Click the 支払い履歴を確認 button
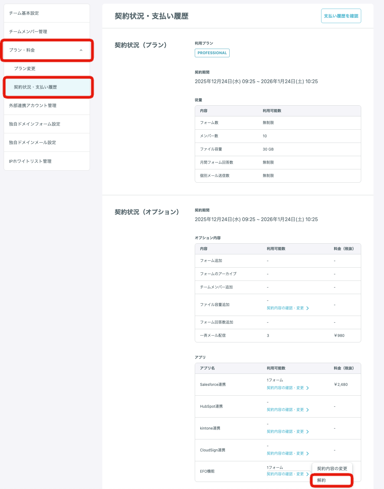The height and width of the screenshot is (489, 384). [341, 16]
